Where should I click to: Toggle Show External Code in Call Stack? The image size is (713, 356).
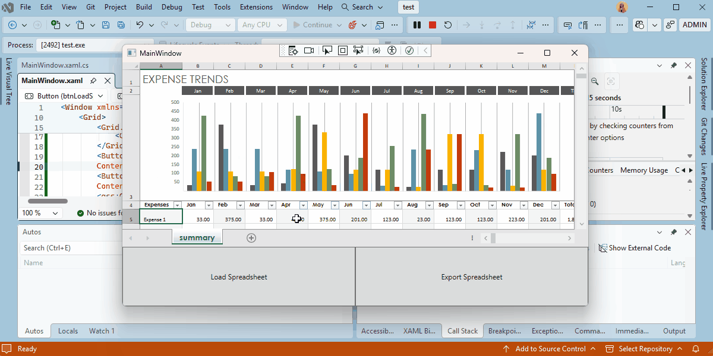[635, 248]
